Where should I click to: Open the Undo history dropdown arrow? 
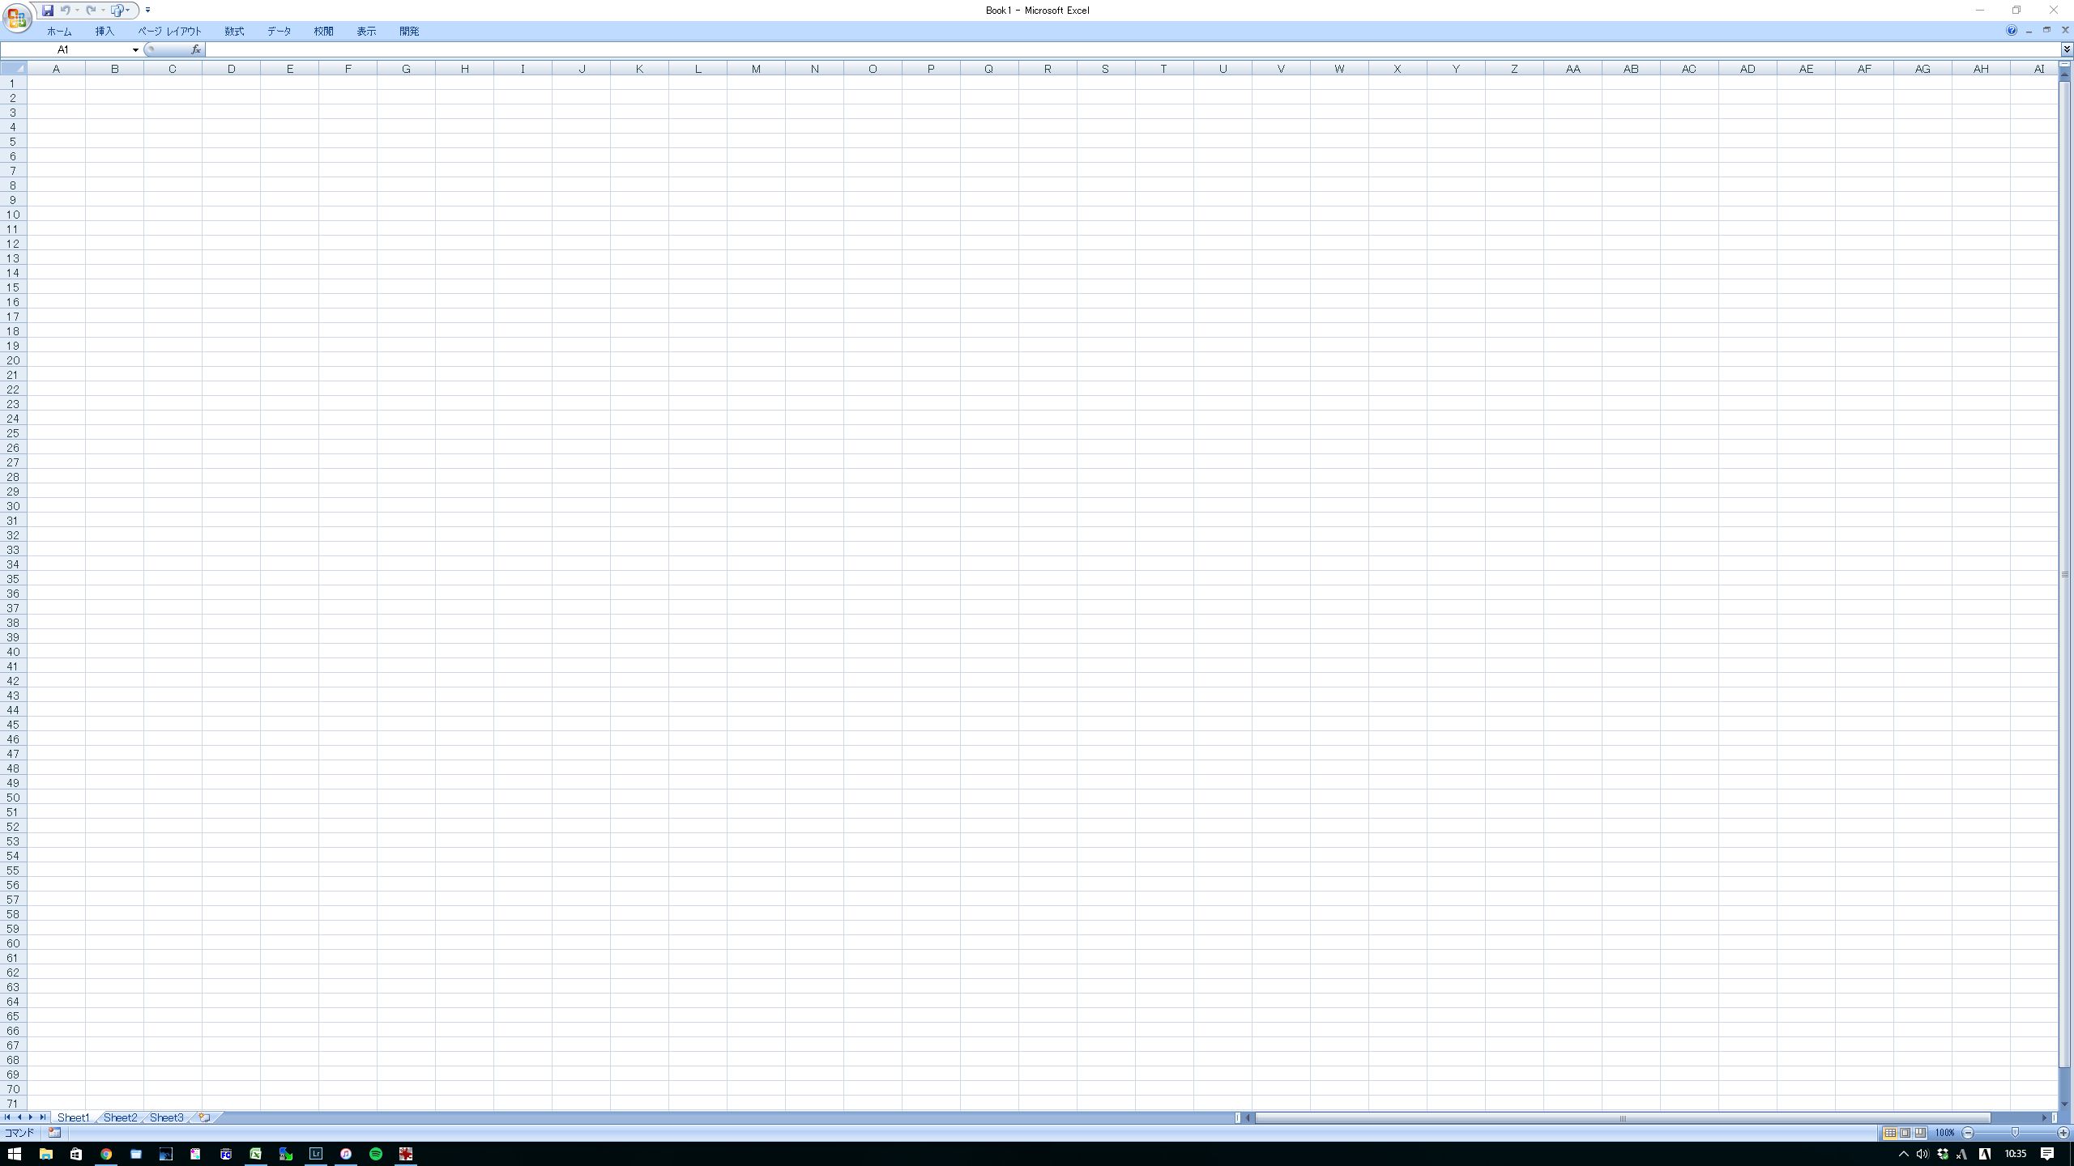coord(78,11)
